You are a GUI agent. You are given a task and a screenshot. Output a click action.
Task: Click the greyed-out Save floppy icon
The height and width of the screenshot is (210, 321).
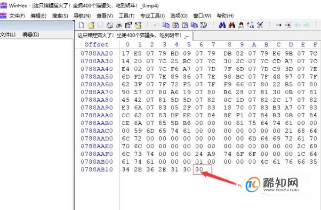100,25
